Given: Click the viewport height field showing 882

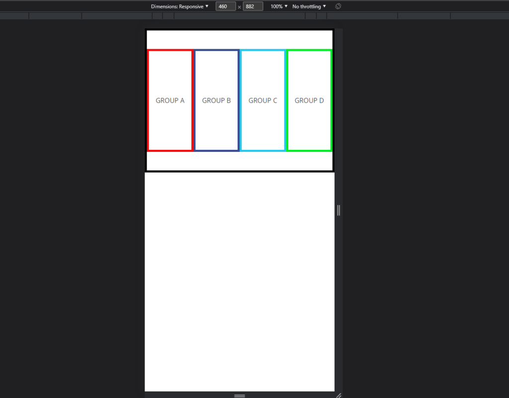Looking at the screenshot, I should [x=253, y=6].
